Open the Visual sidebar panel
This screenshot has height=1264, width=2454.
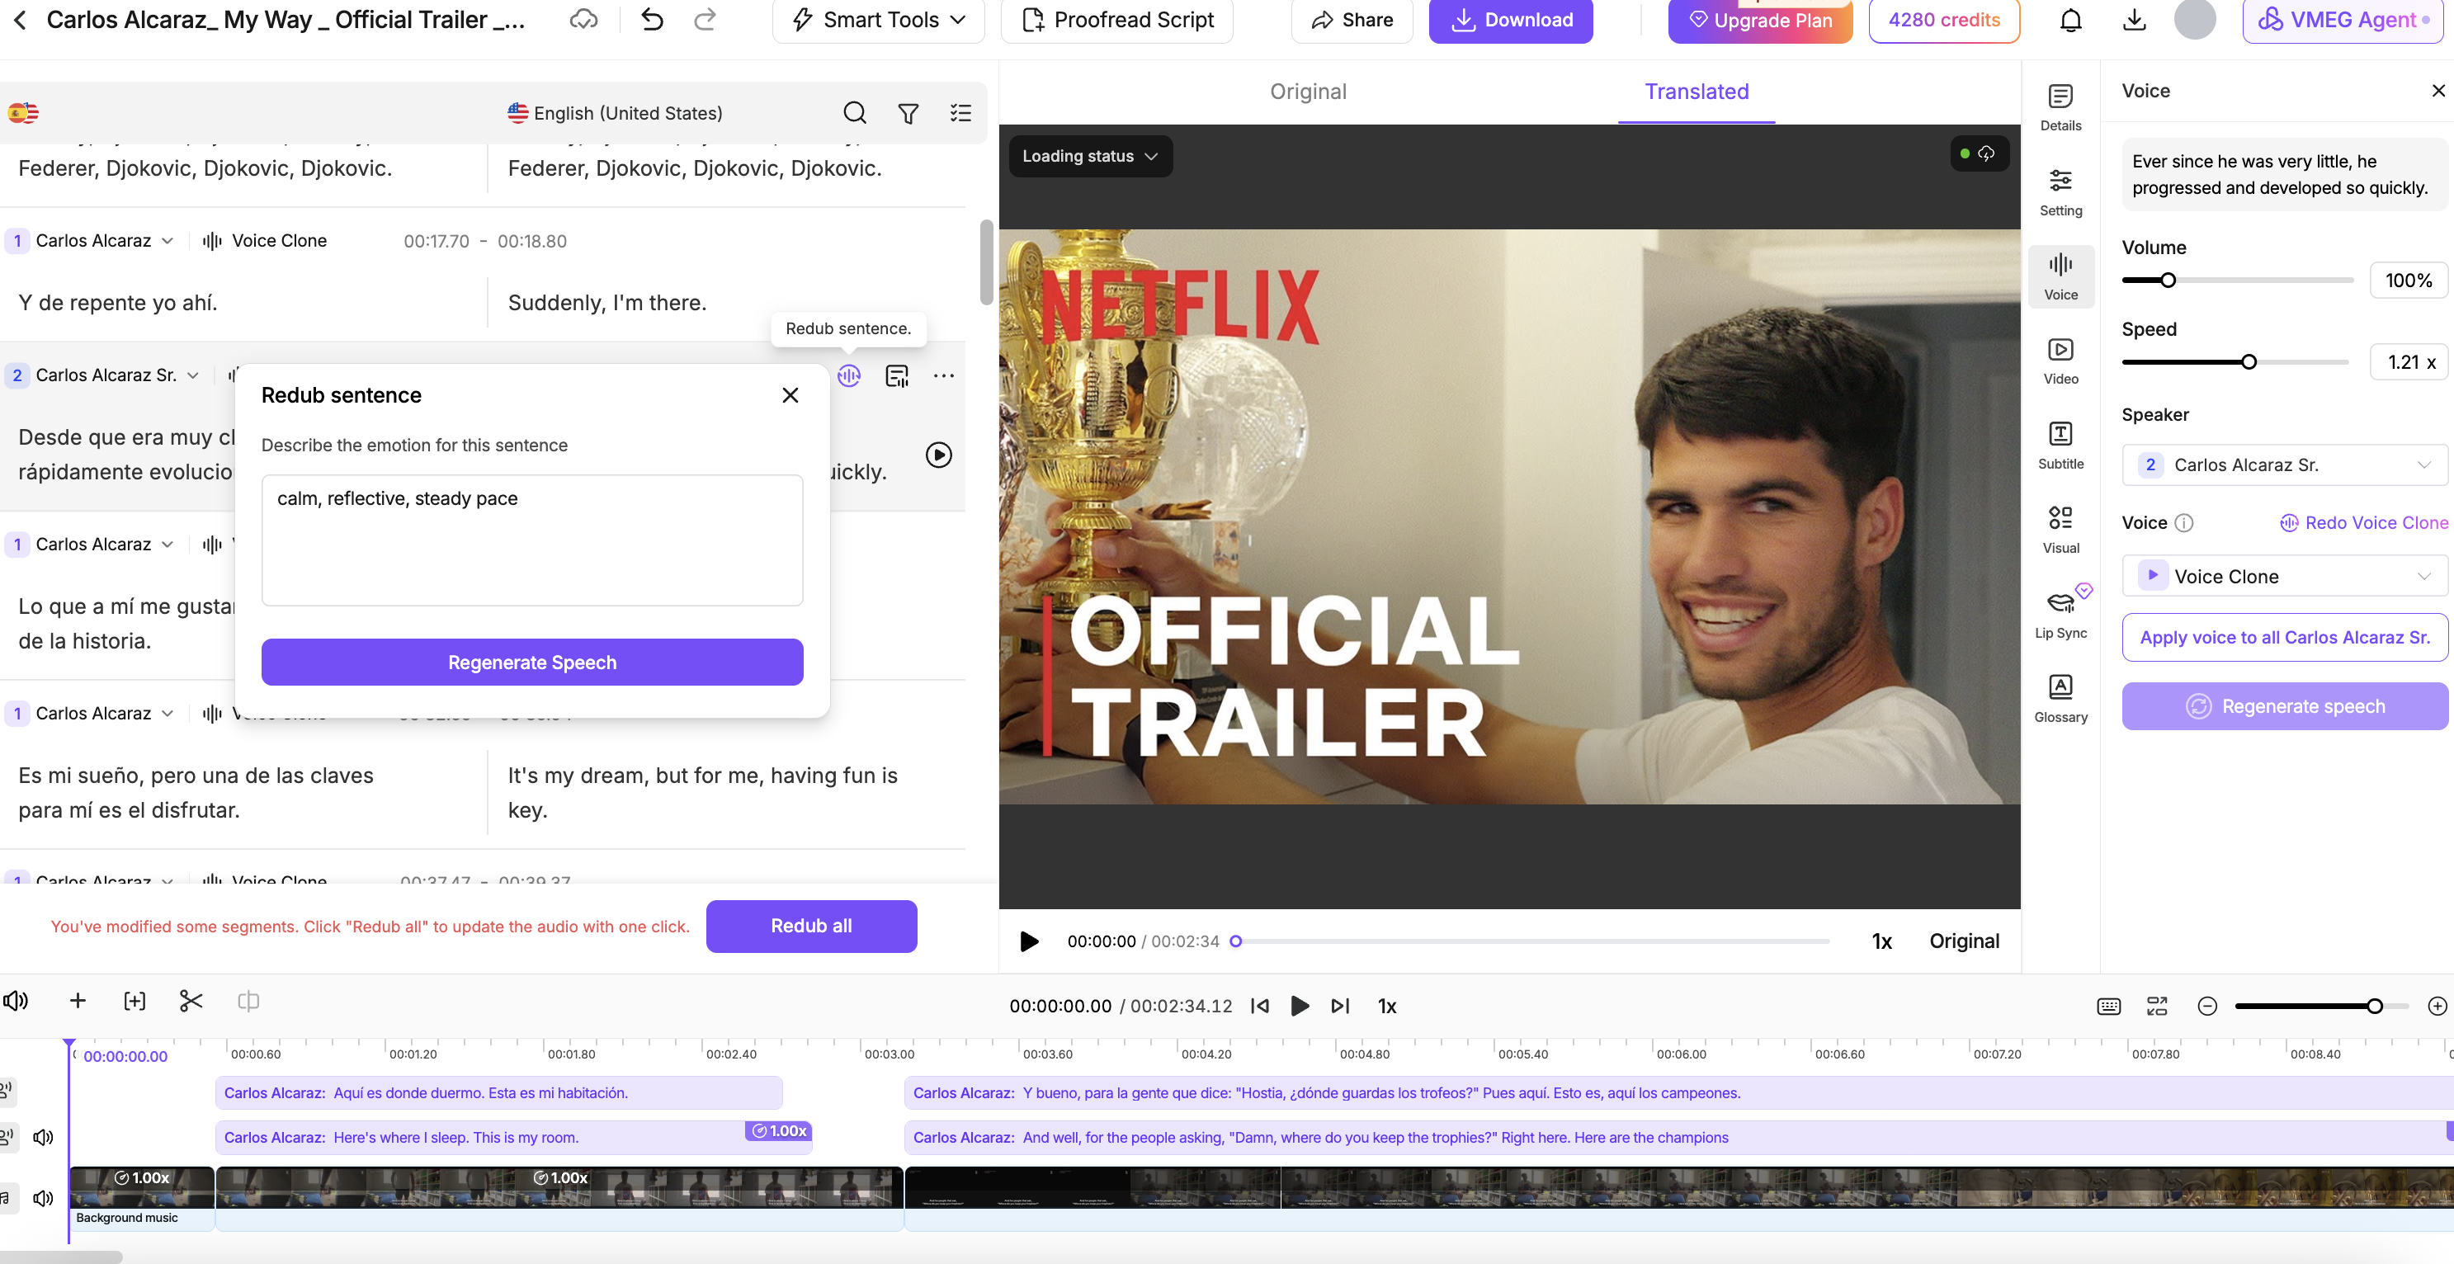(x=2060, y=529)
